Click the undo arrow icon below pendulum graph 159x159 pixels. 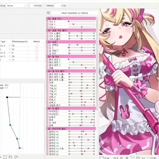pos(10,157)
